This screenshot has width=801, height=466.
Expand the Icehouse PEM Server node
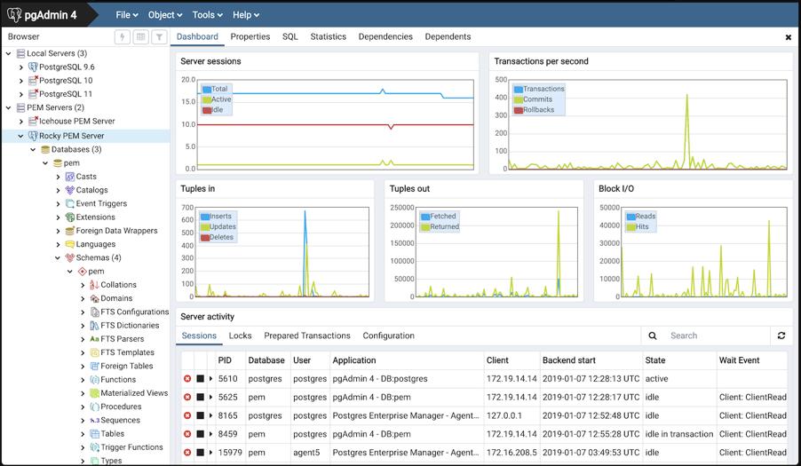click(x=21, y=122)
